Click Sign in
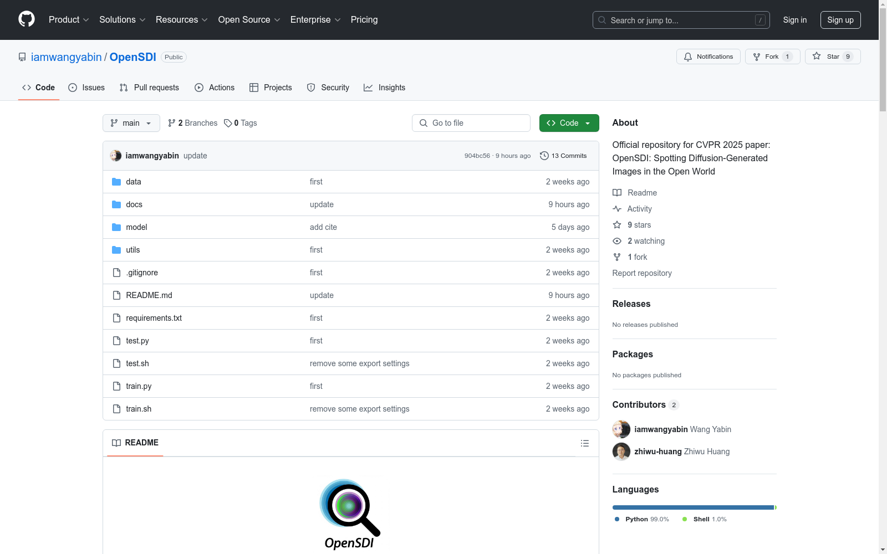 click(795, 20)
